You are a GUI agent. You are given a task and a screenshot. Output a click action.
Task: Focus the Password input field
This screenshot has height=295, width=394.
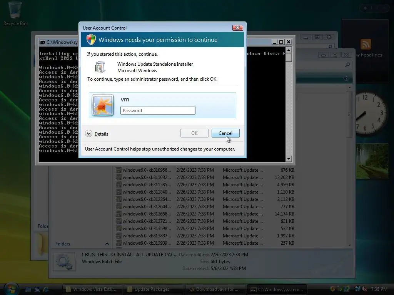tap(158, 110)
